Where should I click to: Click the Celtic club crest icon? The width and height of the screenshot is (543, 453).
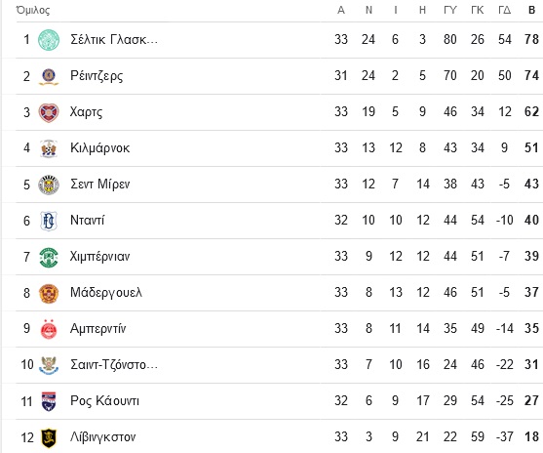tap(49, 40)
